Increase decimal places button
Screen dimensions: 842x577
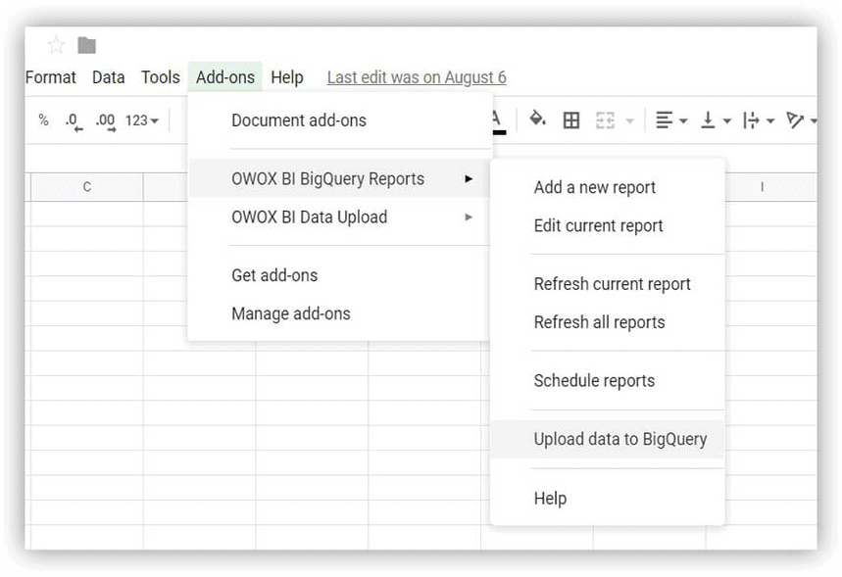105,120
